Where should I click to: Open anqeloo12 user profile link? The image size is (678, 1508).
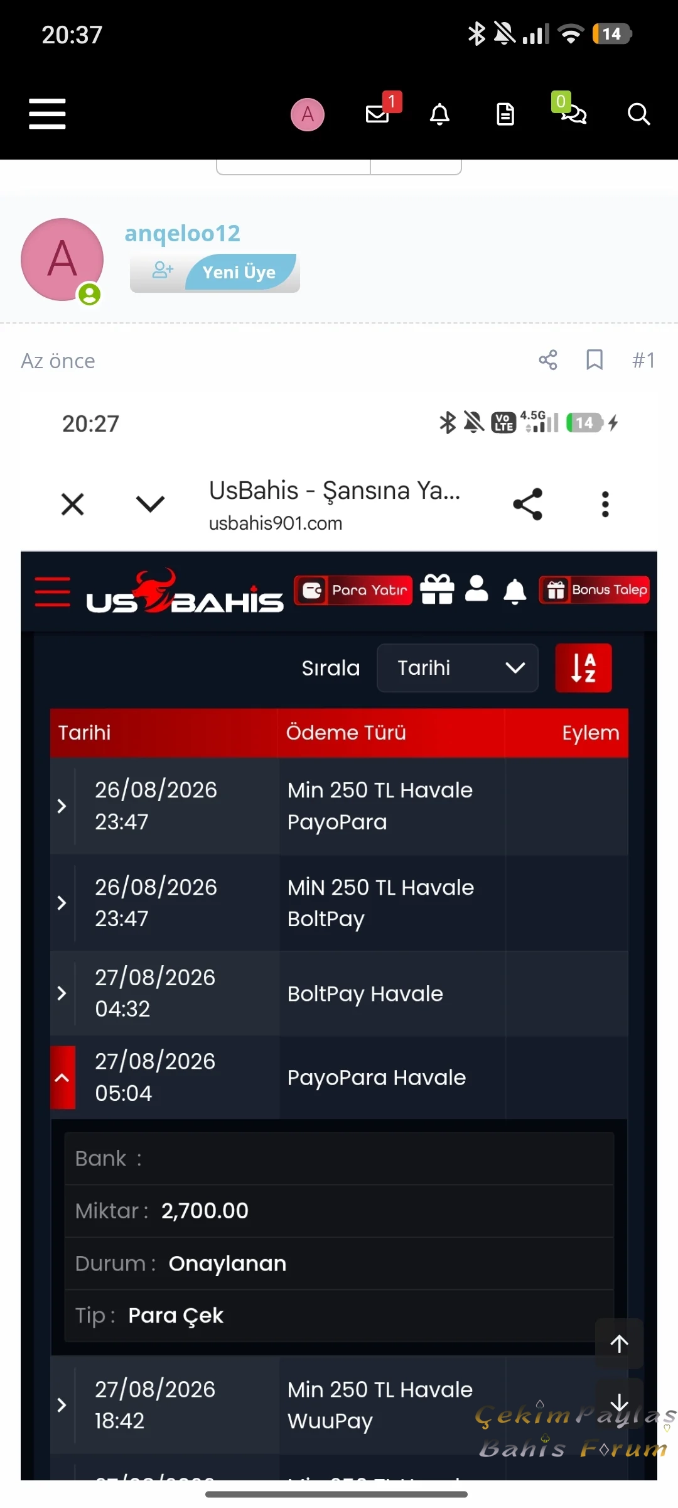coord(182,233)
